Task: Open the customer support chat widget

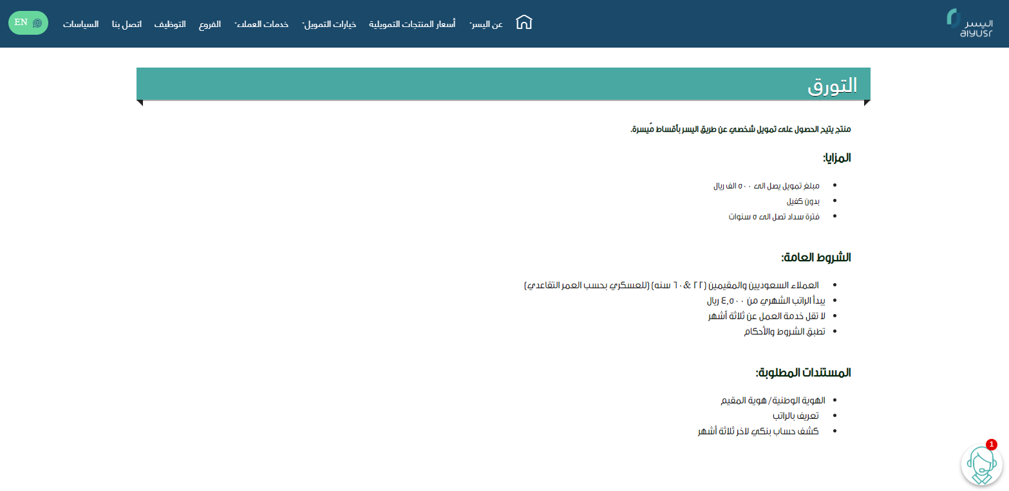Action: pos(981,464)
